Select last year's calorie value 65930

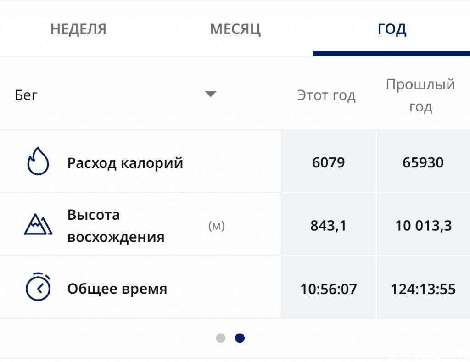tap(423, 162)
